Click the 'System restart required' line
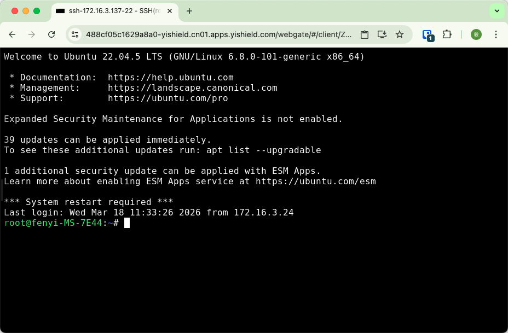The image size is (508, 333). [89, 202]
